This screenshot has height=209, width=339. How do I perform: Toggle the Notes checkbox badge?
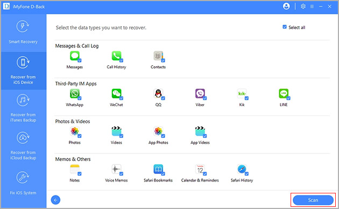(x=79, y=174)
